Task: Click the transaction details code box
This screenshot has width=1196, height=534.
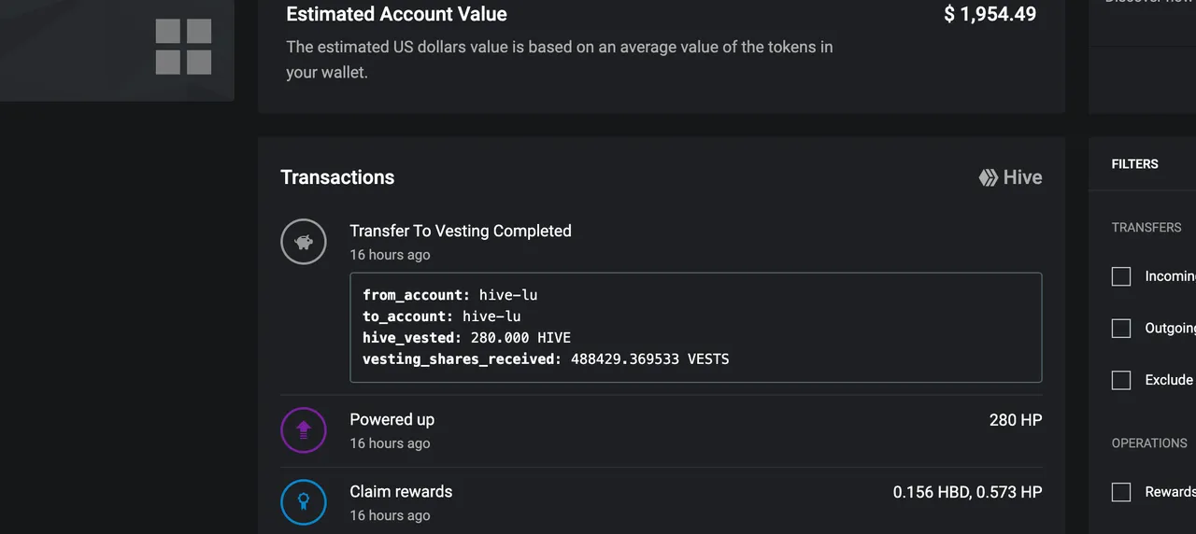Action: pos(696,328)
